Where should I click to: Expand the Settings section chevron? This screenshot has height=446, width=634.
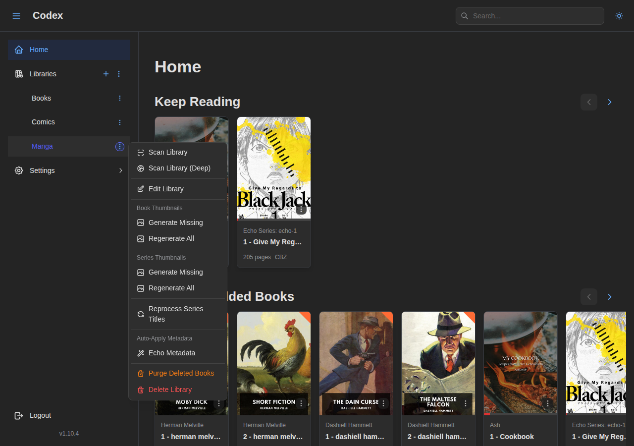(120, 170)
